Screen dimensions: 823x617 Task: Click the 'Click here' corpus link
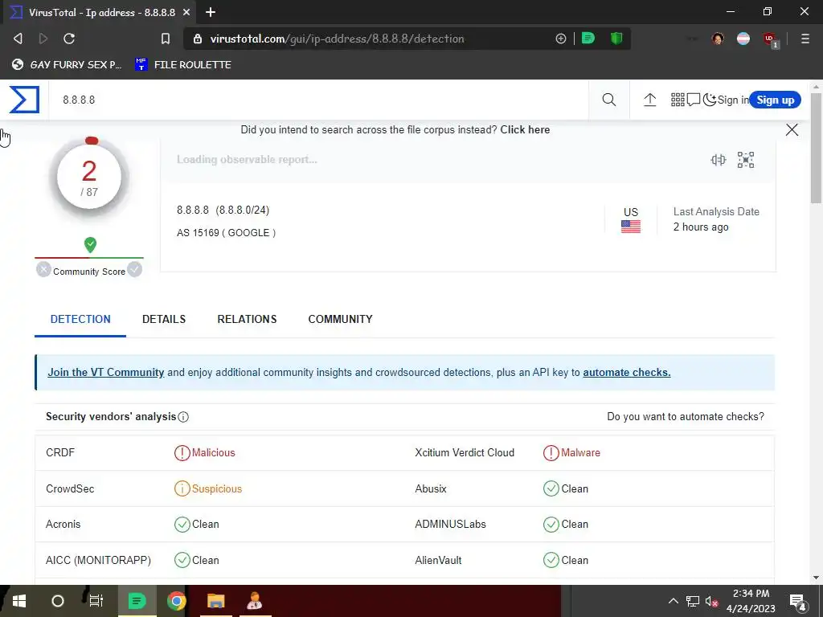point(525,129)
